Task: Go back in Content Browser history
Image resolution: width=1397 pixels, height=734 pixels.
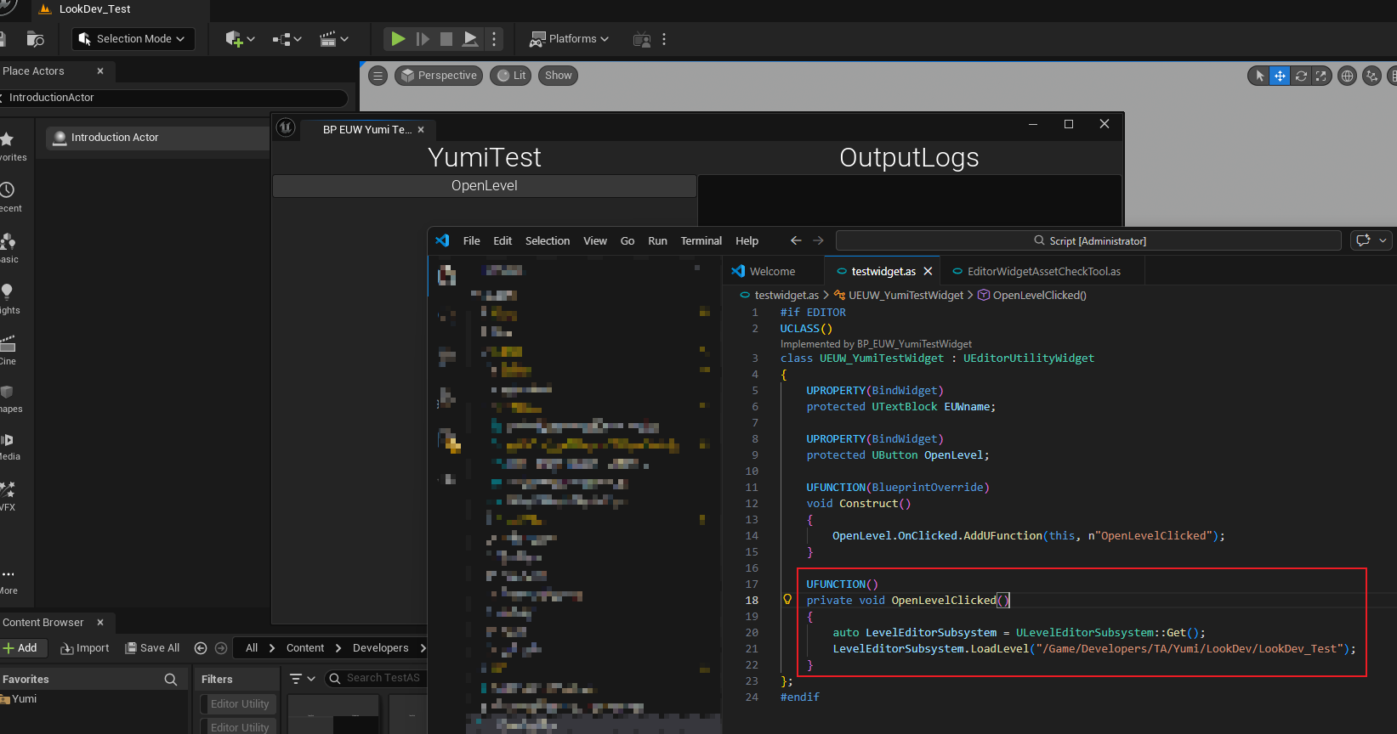Action: [x=201, y=648]
